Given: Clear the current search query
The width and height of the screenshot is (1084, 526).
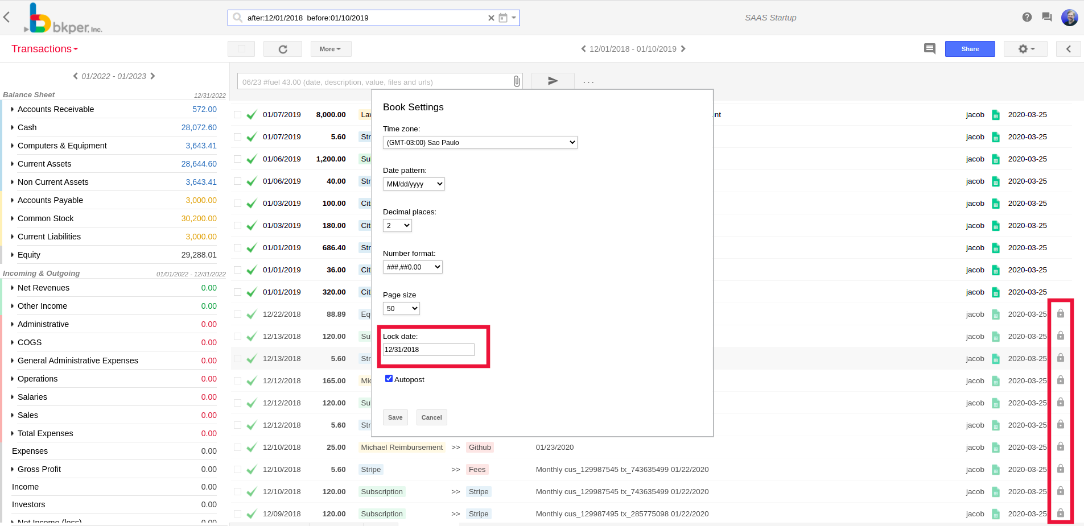Looking at the screenshot, I should 491,18.
